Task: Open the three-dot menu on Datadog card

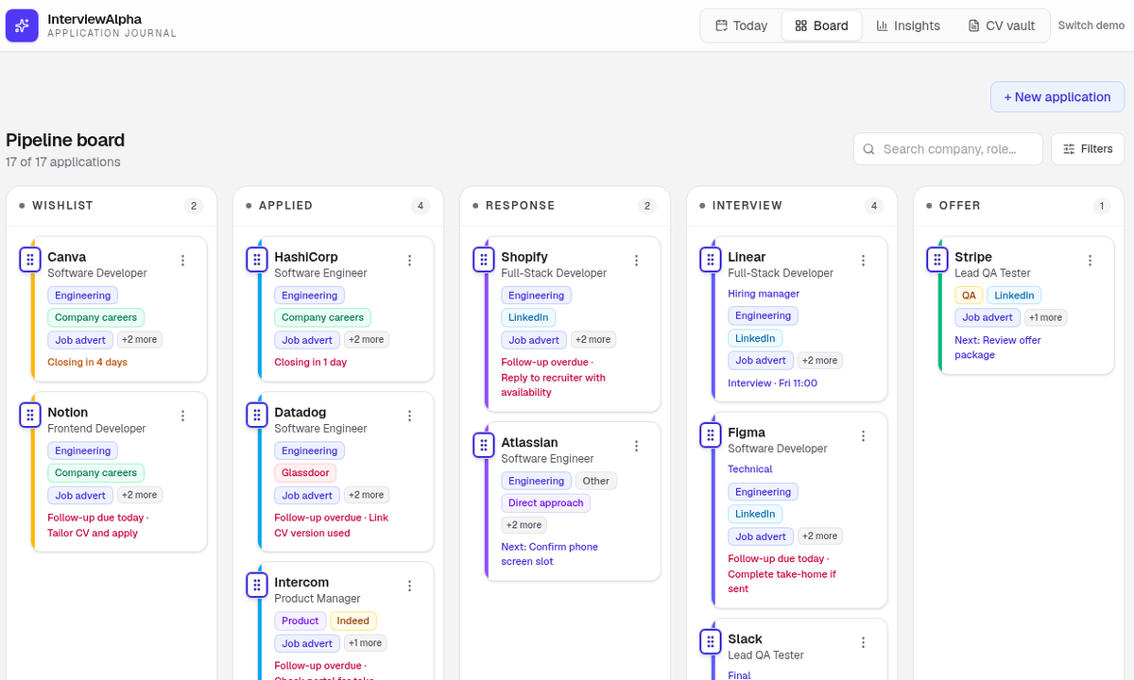Action: pyautogui.click(x=410, y=416)
